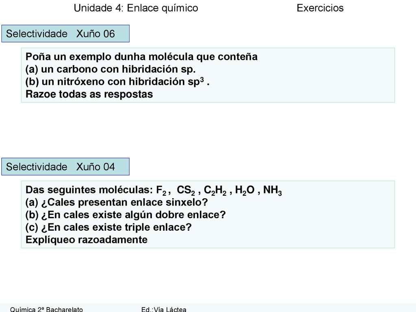This screenshot has height=312, width=416.
Task: Click the line 'Poña un exemplo dunha molécula que conteña'
Action: pos(141,57)
